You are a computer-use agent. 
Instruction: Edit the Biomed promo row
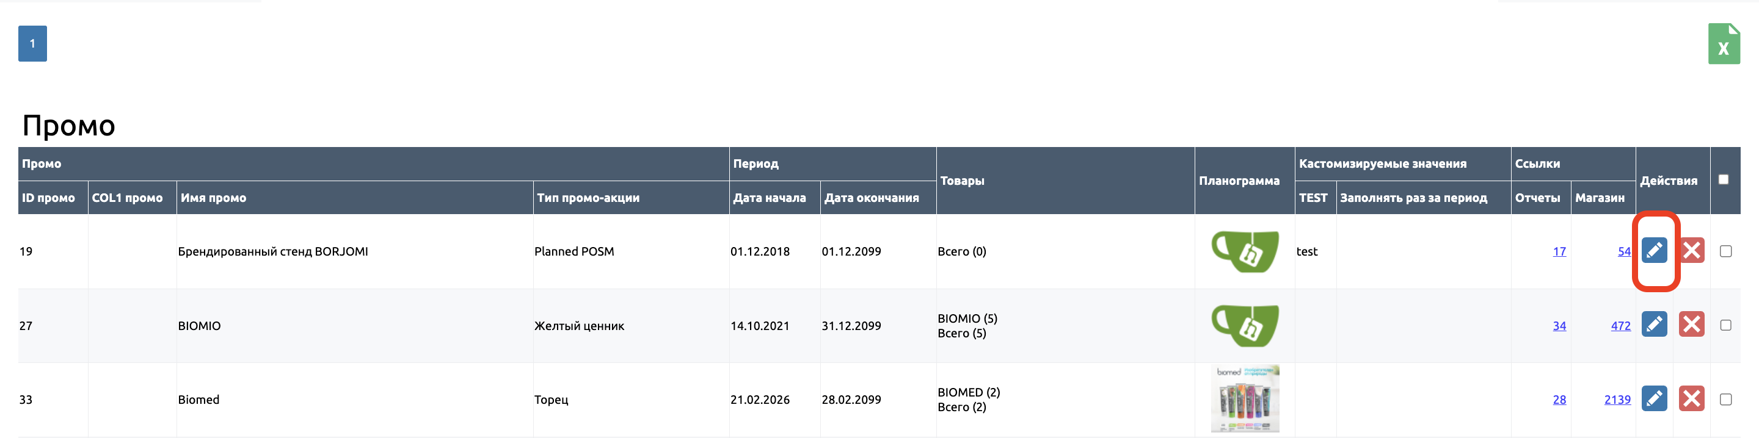[x=1654, y=398]
